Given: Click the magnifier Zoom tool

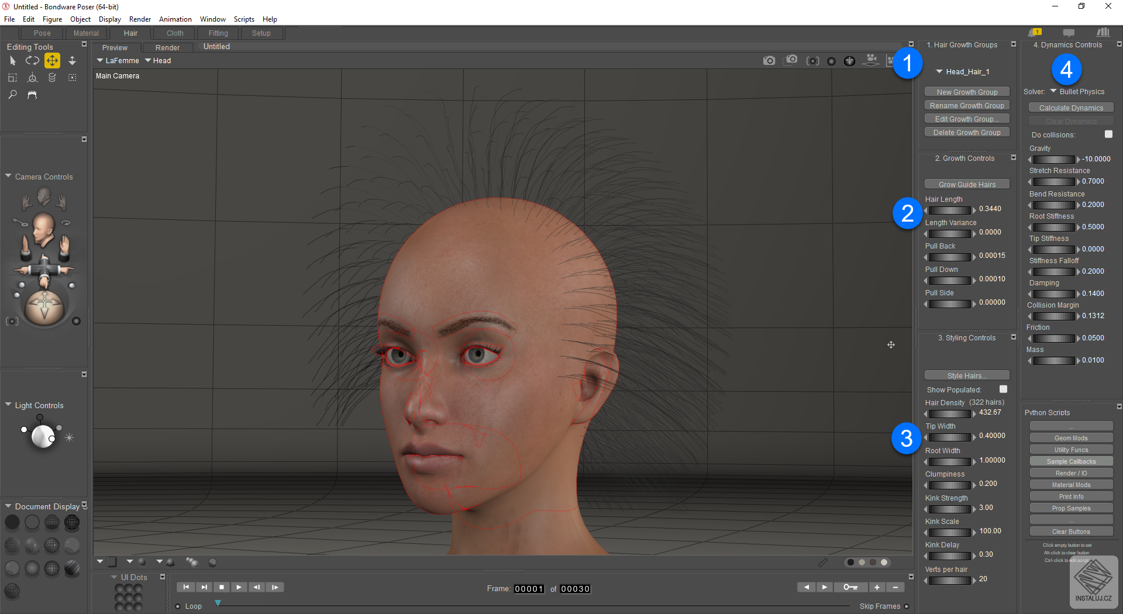Looking at the screenshot, I should click(12, 95).
